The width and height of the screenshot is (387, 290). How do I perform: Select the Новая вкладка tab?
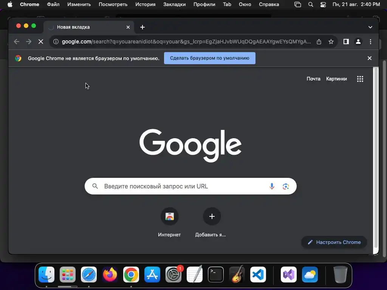click(x=89, y=27)
